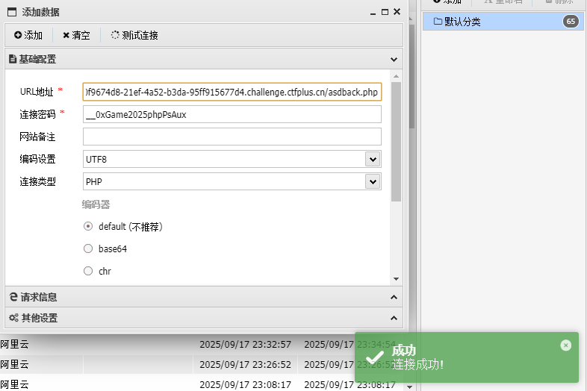Click the form's vertical scrollbar
The width and height of the screenshot is (587, 391).
point(397,142)
